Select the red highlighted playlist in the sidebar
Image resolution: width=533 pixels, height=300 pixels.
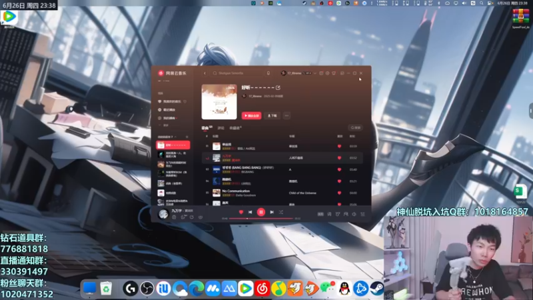tap(173, 145)
